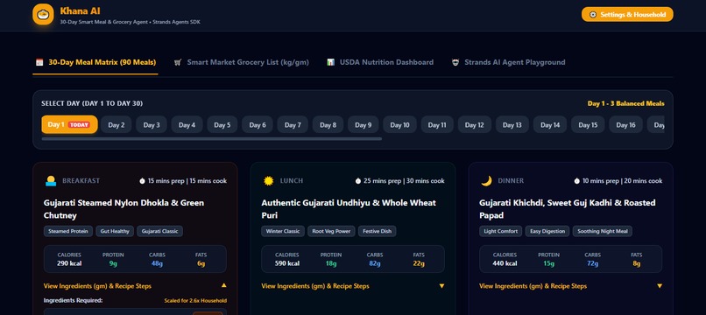This screenshot has height=315, width=706.
Task: Click the Easy Digestion tag
Action: (547, 231)
